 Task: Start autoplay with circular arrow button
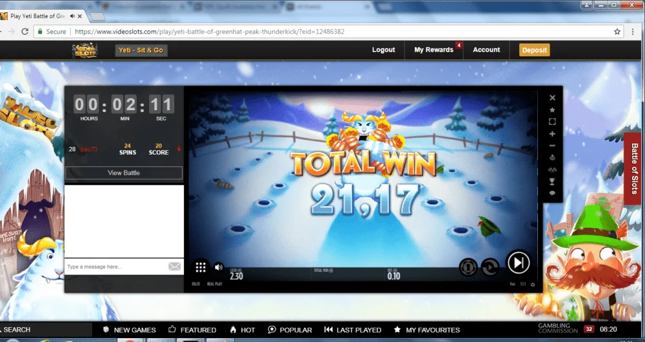[x=490, y=267]
